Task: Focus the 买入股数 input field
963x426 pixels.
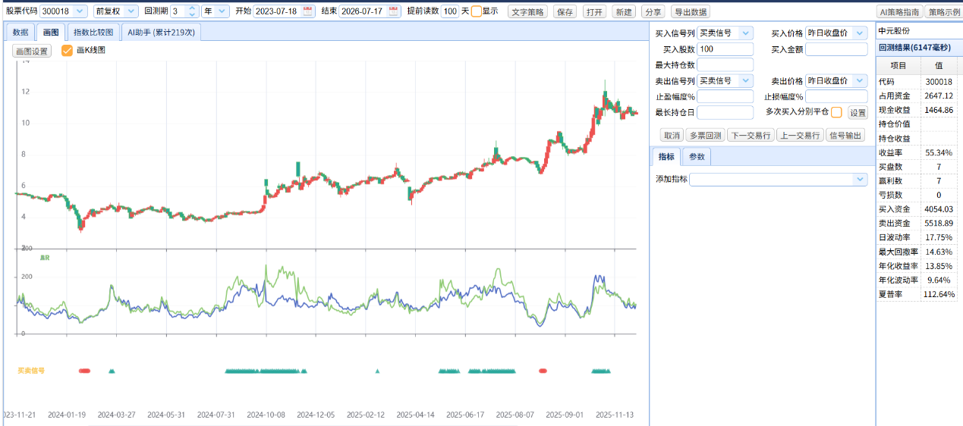Action: coord(725,49)
